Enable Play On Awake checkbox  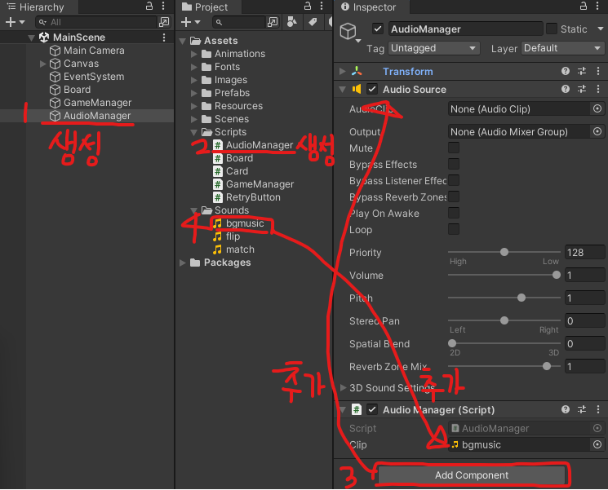tap(454, 213)
